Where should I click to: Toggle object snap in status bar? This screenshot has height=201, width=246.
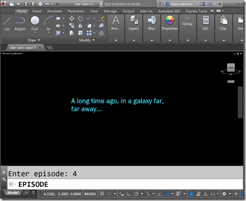tap(167, 194)
